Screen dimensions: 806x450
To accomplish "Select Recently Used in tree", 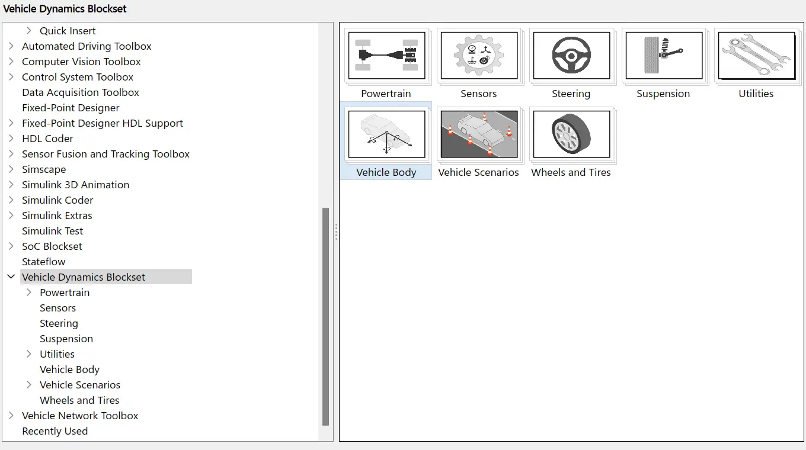I will pyautogui.click(x=55, y=431).
